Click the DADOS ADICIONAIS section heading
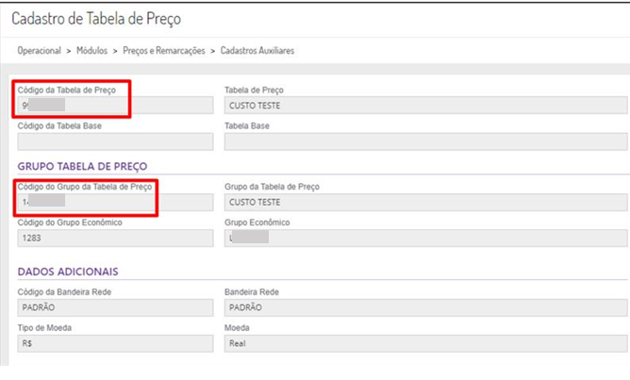The height and width of the screenshot is (380, 630). (68, 273)
